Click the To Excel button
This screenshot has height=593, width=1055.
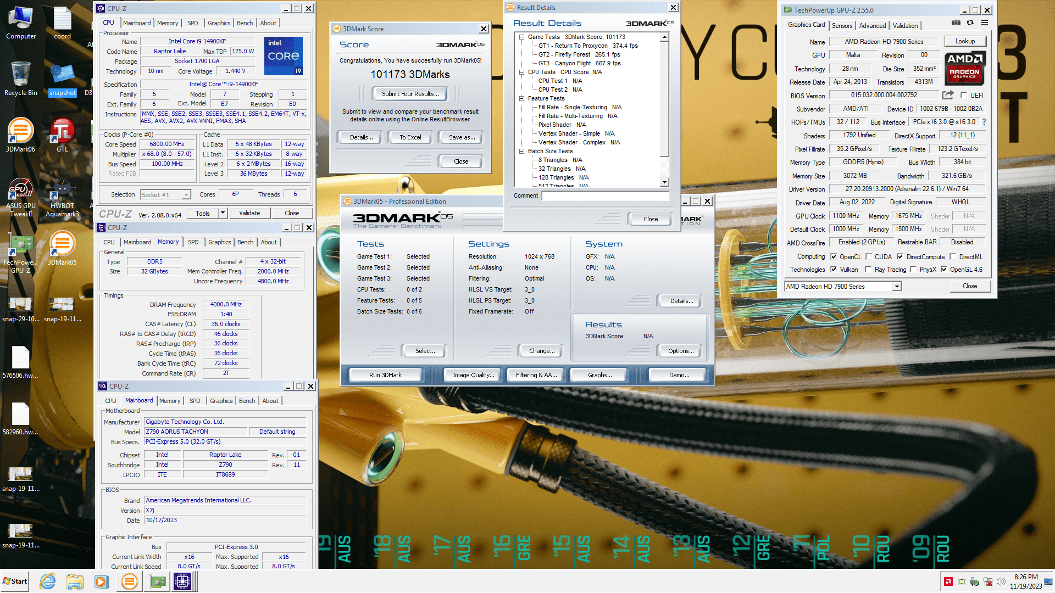tap(410, 137)
